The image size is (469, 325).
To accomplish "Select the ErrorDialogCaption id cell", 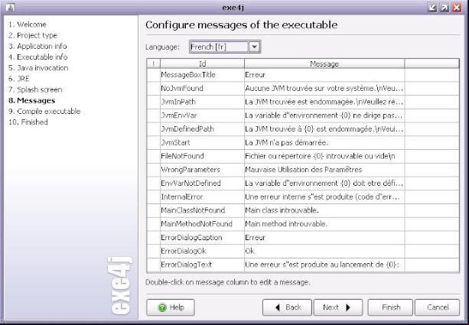I will (x=202, y=237).
